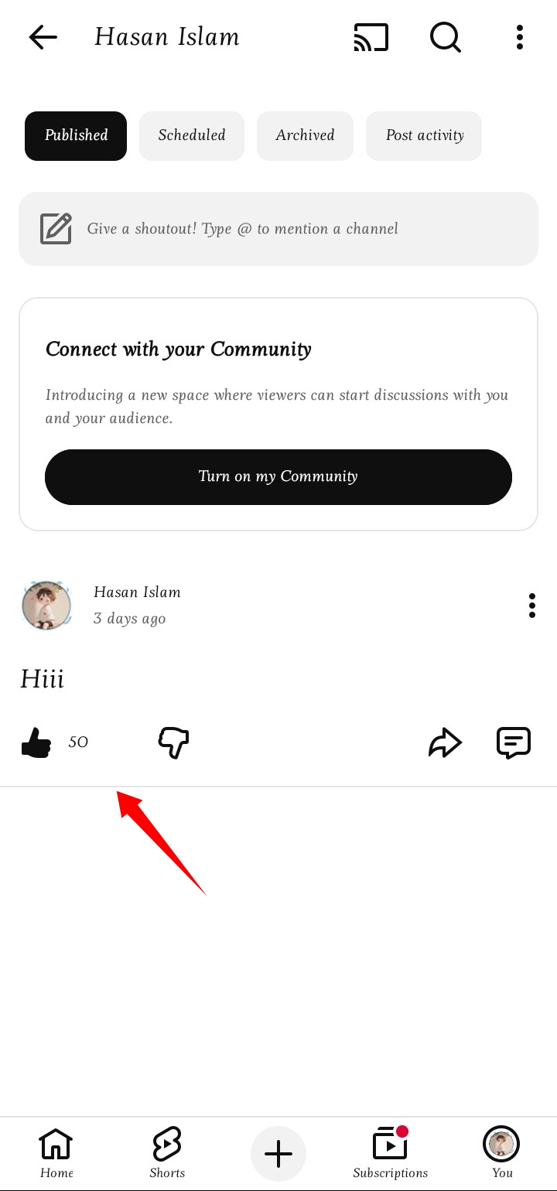This screenshot has height=1191, width=557.
Task: Select the Published filter chip
Action: point(76,136)
